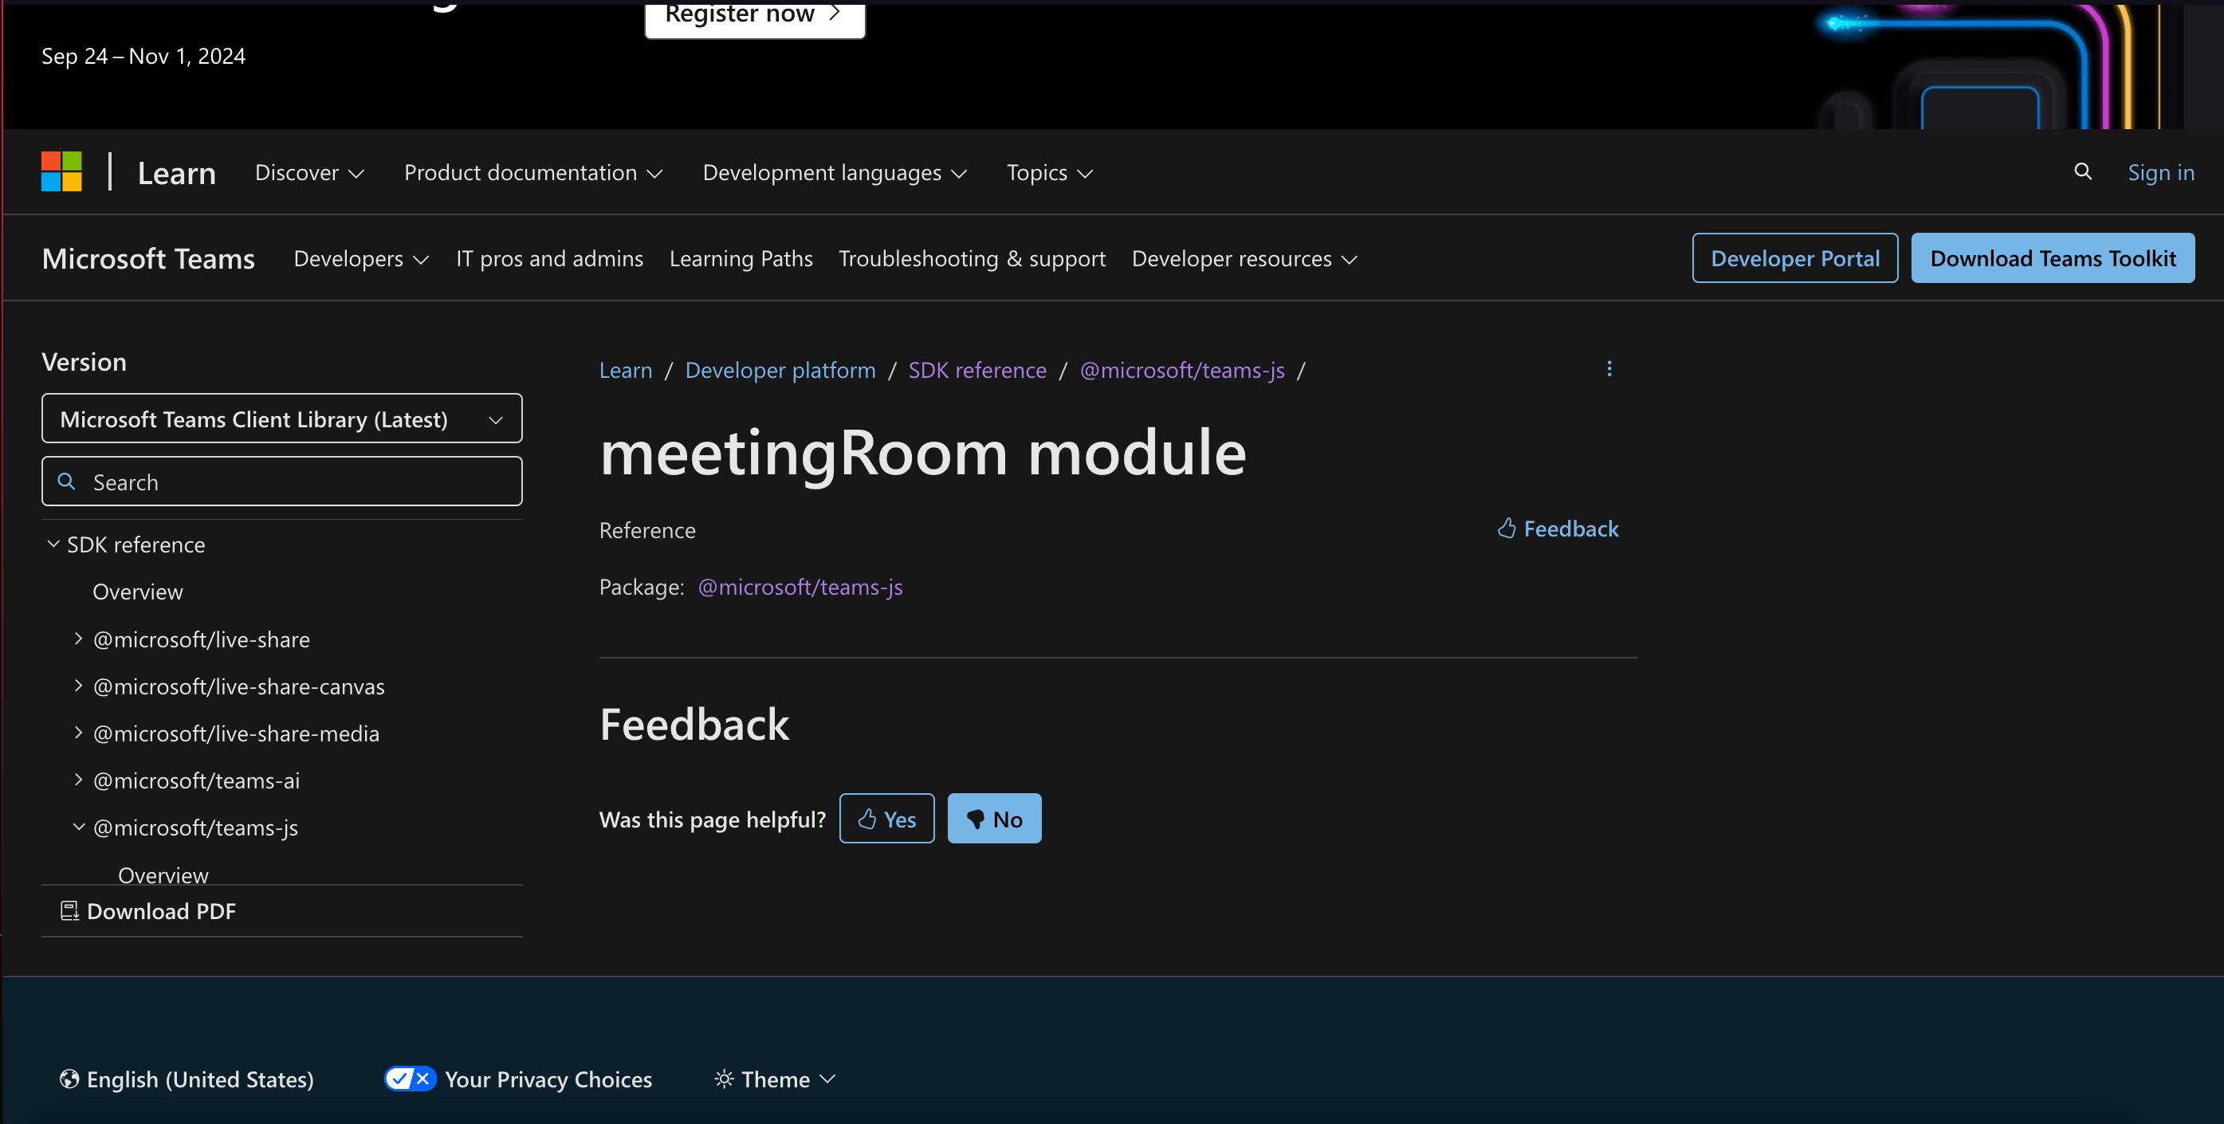This screenshot has height=1124, width=2224.
Task: Open the site search magnifier icon
Action: [x=2082, y=172]
